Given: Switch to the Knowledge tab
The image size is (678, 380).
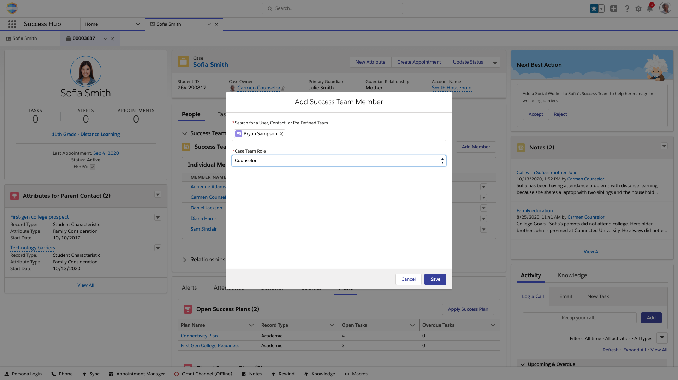Looking at the screenshot, I should click(x=572, y=275).
